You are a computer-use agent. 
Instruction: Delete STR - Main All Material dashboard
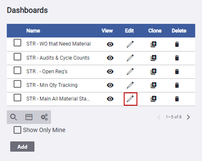pos(177,99)
